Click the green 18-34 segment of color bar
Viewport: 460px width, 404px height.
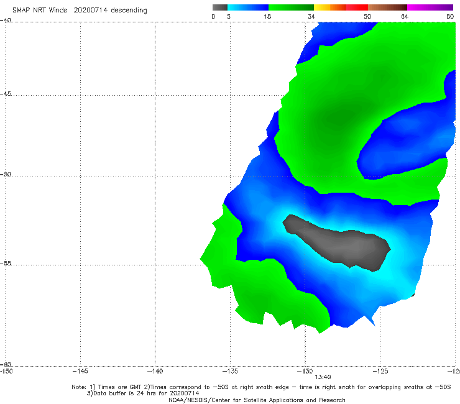[x=291, y=7]
